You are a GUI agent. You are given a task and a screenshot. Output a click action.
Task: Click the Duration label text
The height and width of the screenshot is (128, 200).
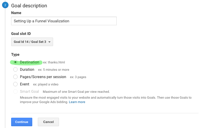click(x=27, y=70)
